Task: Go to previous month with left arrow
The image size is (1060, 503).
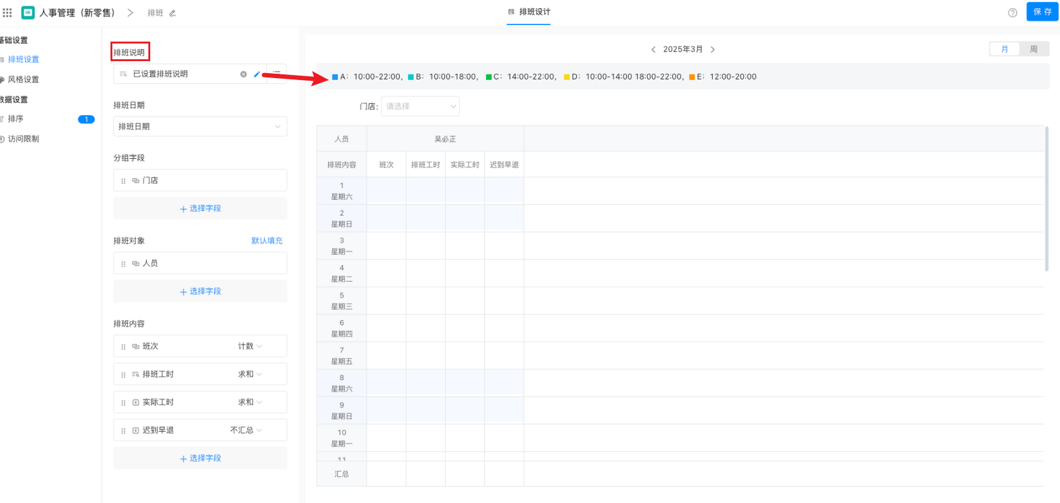Action: (653, 50)
